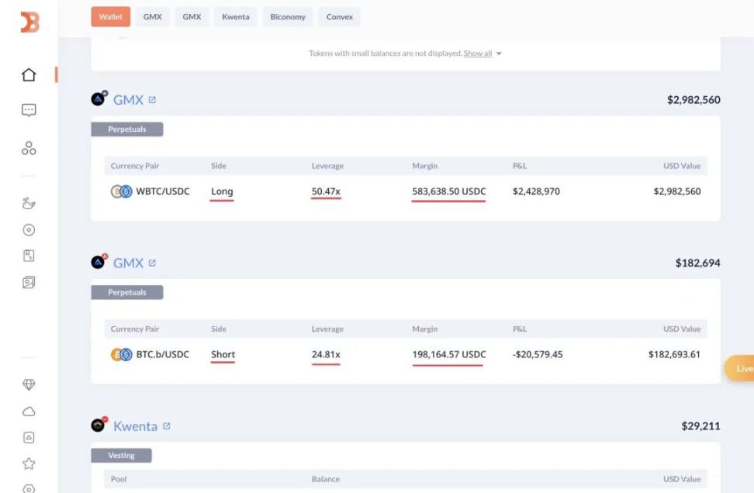Screen dimensions: 754x493
Task: Click the Kwenta protocol logo
Action: 99,425
